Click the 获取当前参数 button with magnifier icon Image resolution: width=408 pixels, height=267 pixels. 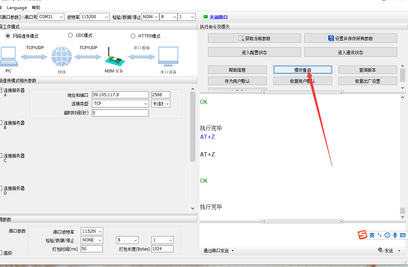(254, 38)
